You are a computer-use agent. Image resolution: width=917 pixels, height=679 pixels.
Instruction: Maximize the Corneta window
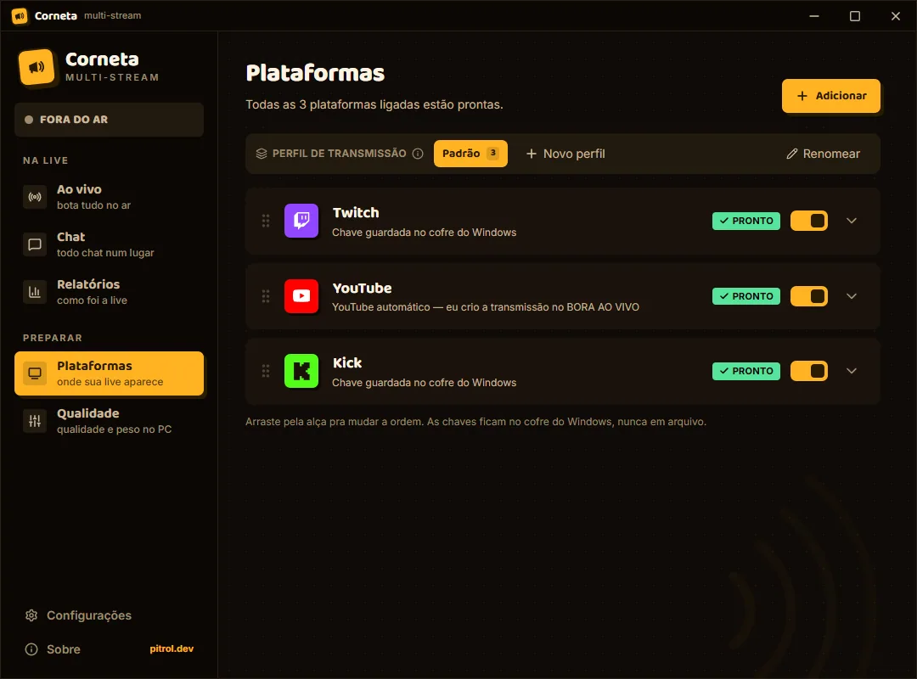pos(855,16)
